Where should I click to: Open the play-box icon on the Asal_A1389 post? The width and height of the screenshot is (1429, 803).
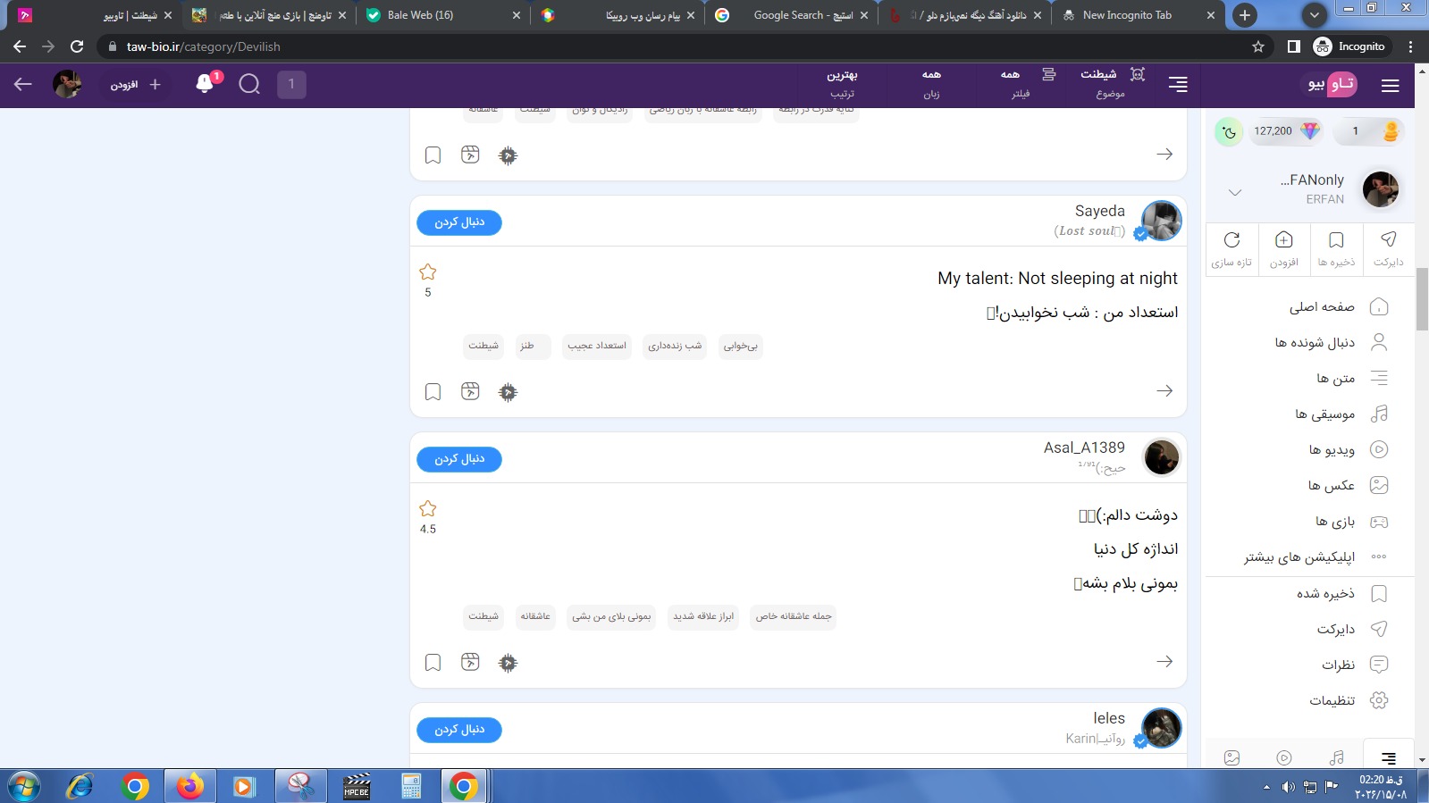(470, 662)
